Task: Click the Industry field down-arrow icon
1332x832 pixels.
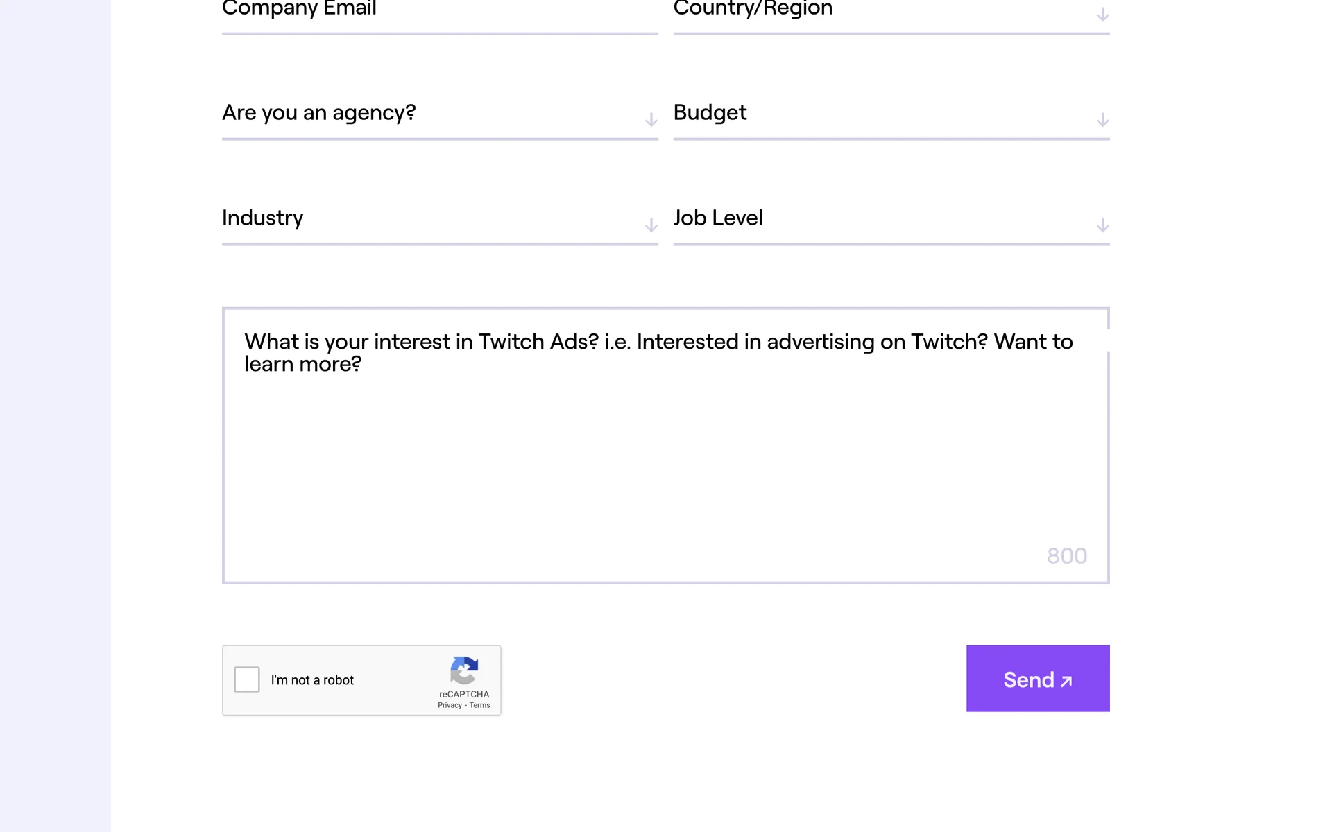Action: tap(651, 225)
